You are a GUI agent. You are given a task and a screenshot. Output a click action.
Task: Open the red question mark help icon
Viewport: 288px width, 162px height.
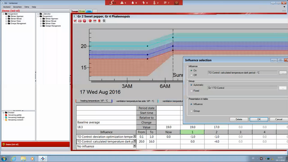pos(84,21)
